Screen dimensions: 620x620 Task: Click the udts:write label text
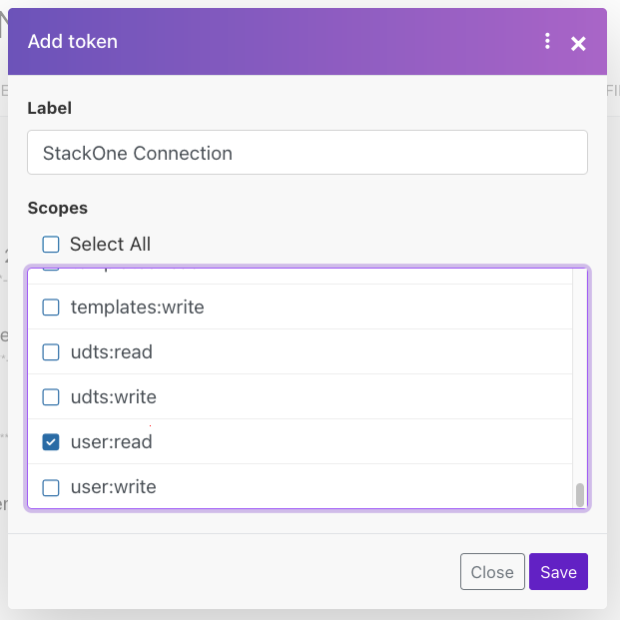[114, 397]
